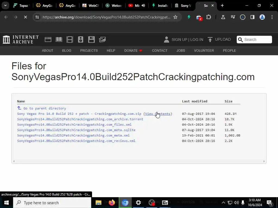This screenshot has height=208, width=278.
Task: Stop loading the page
Action: tap(25, 17)
